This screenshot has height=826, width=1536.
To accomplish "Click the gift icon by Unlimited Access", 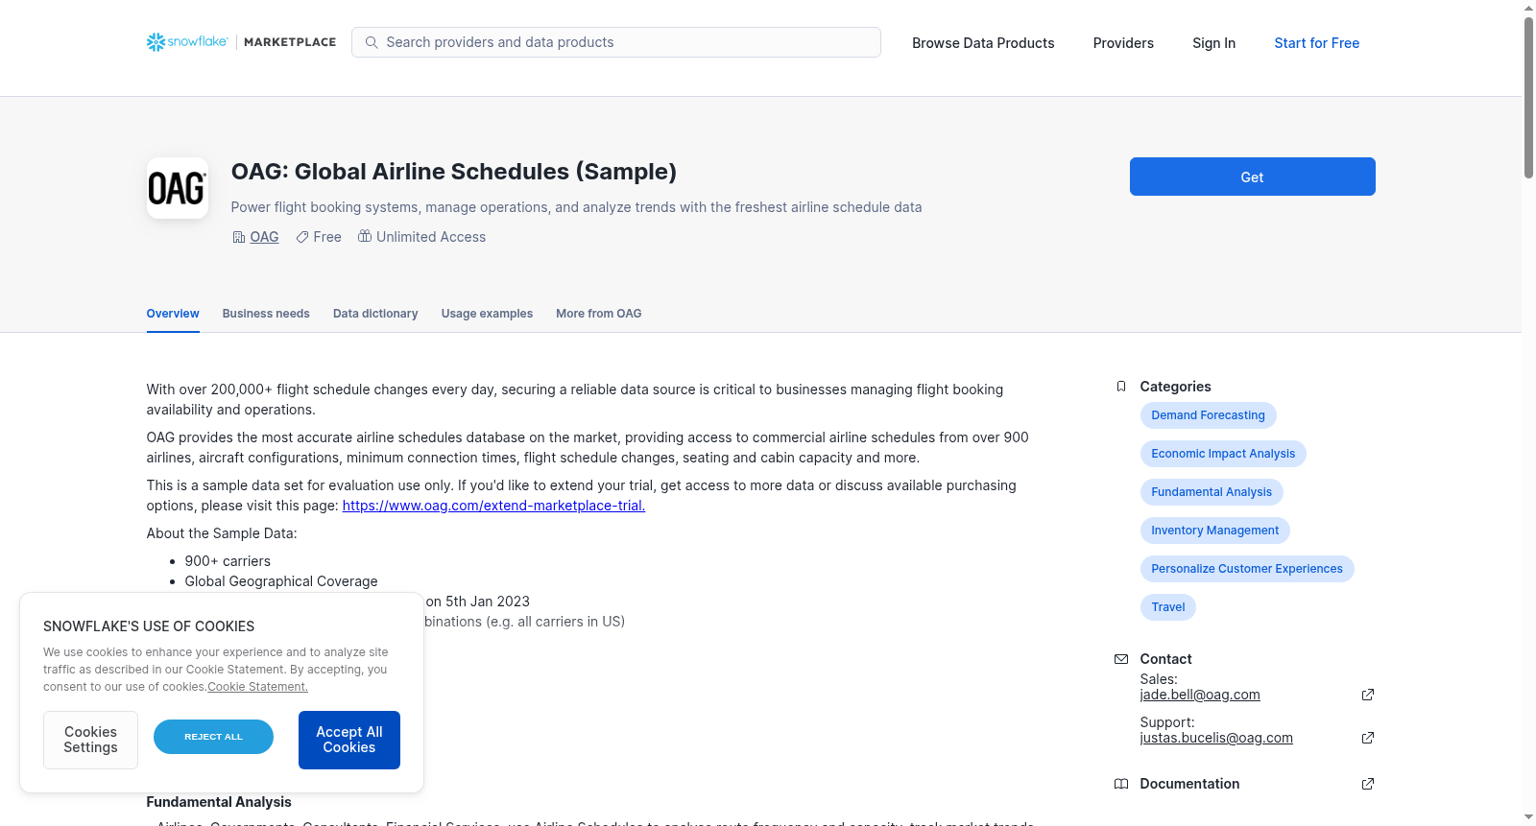I will click(x=365, y=236).
